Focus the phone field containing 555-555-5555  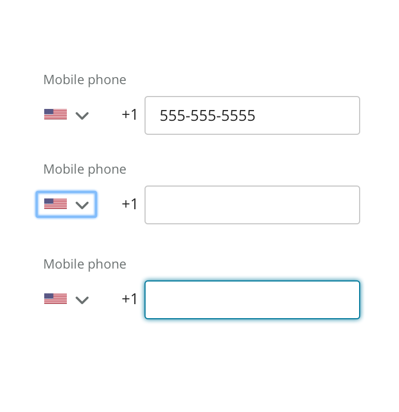pos(252,115)
